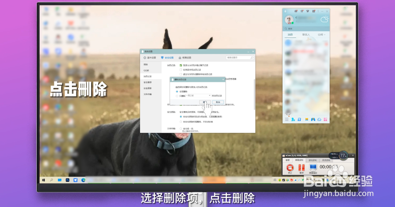Open the '一周之前' time range dropdown

coord(210,96)
